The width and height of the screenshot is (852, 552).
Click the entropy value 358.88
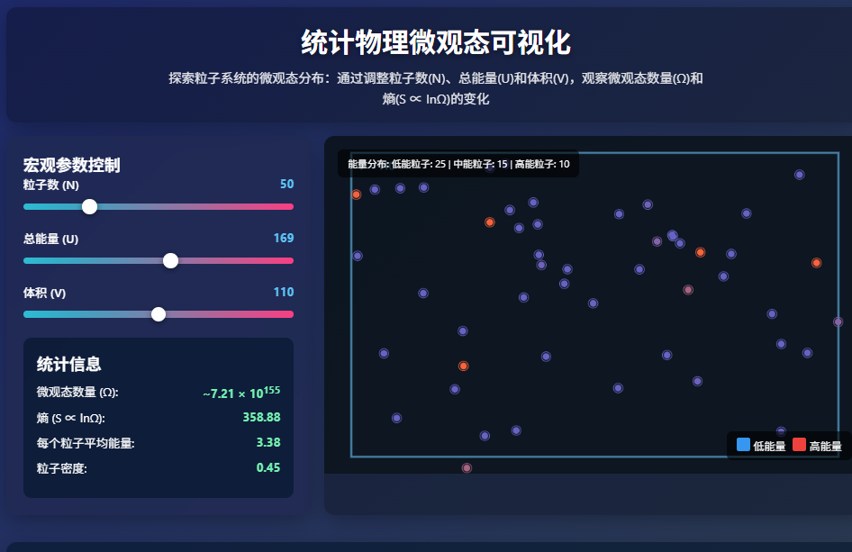click(x=261, y=418)
